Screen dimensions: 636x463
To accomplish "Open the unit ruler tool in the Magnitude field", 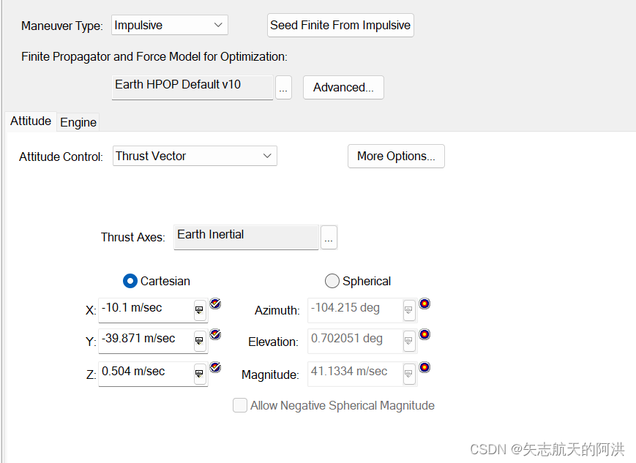I will click(x=409, y=374).
